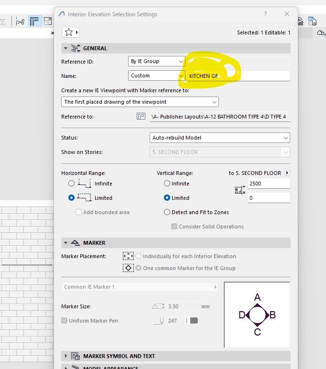The image size is (326, 369).
Task: Click the infinite horizontal range diagram icon
Action: click(85, 183)
